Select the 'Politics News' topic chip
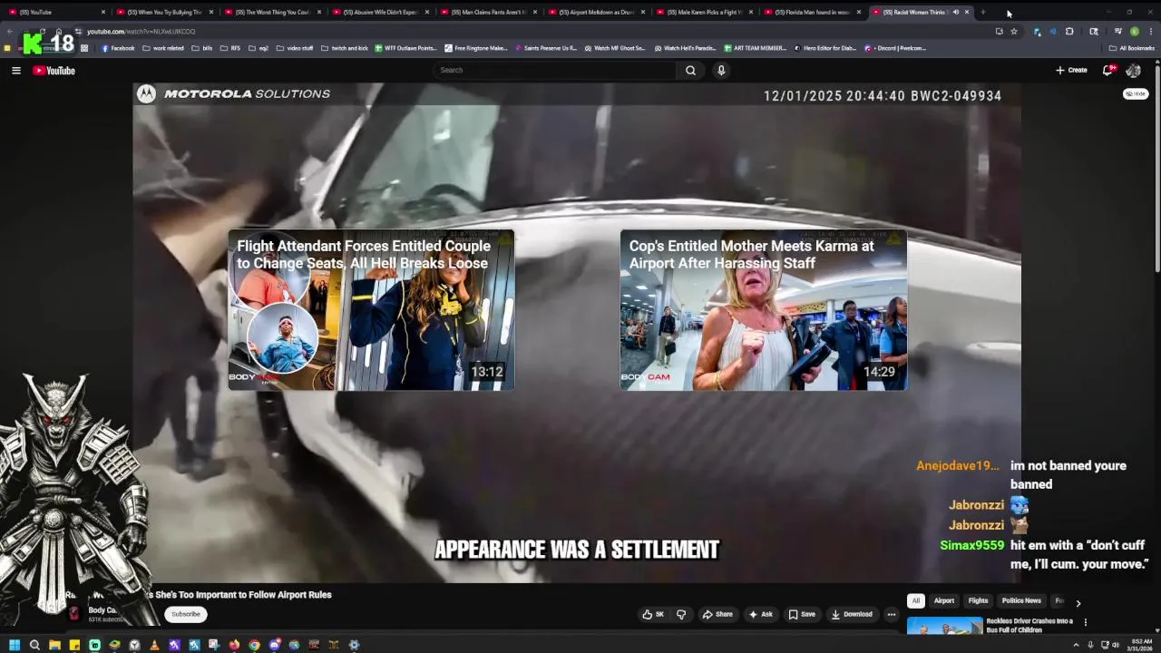 click(x=1021, y=600)
